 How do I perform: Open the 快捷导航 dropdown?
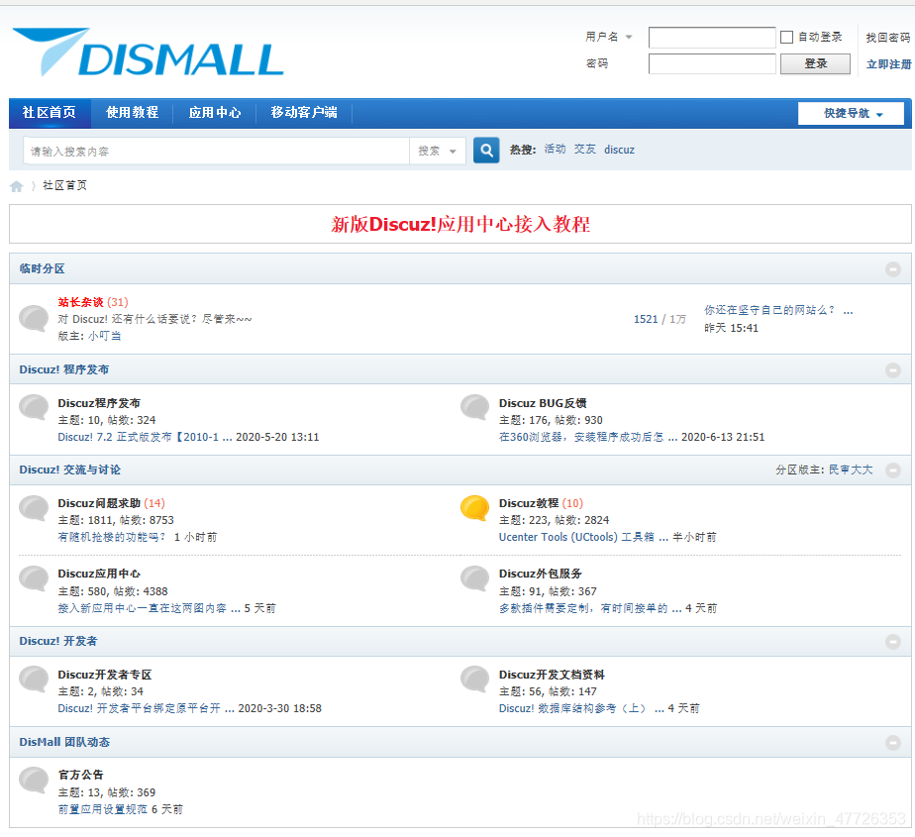[851, 113]
